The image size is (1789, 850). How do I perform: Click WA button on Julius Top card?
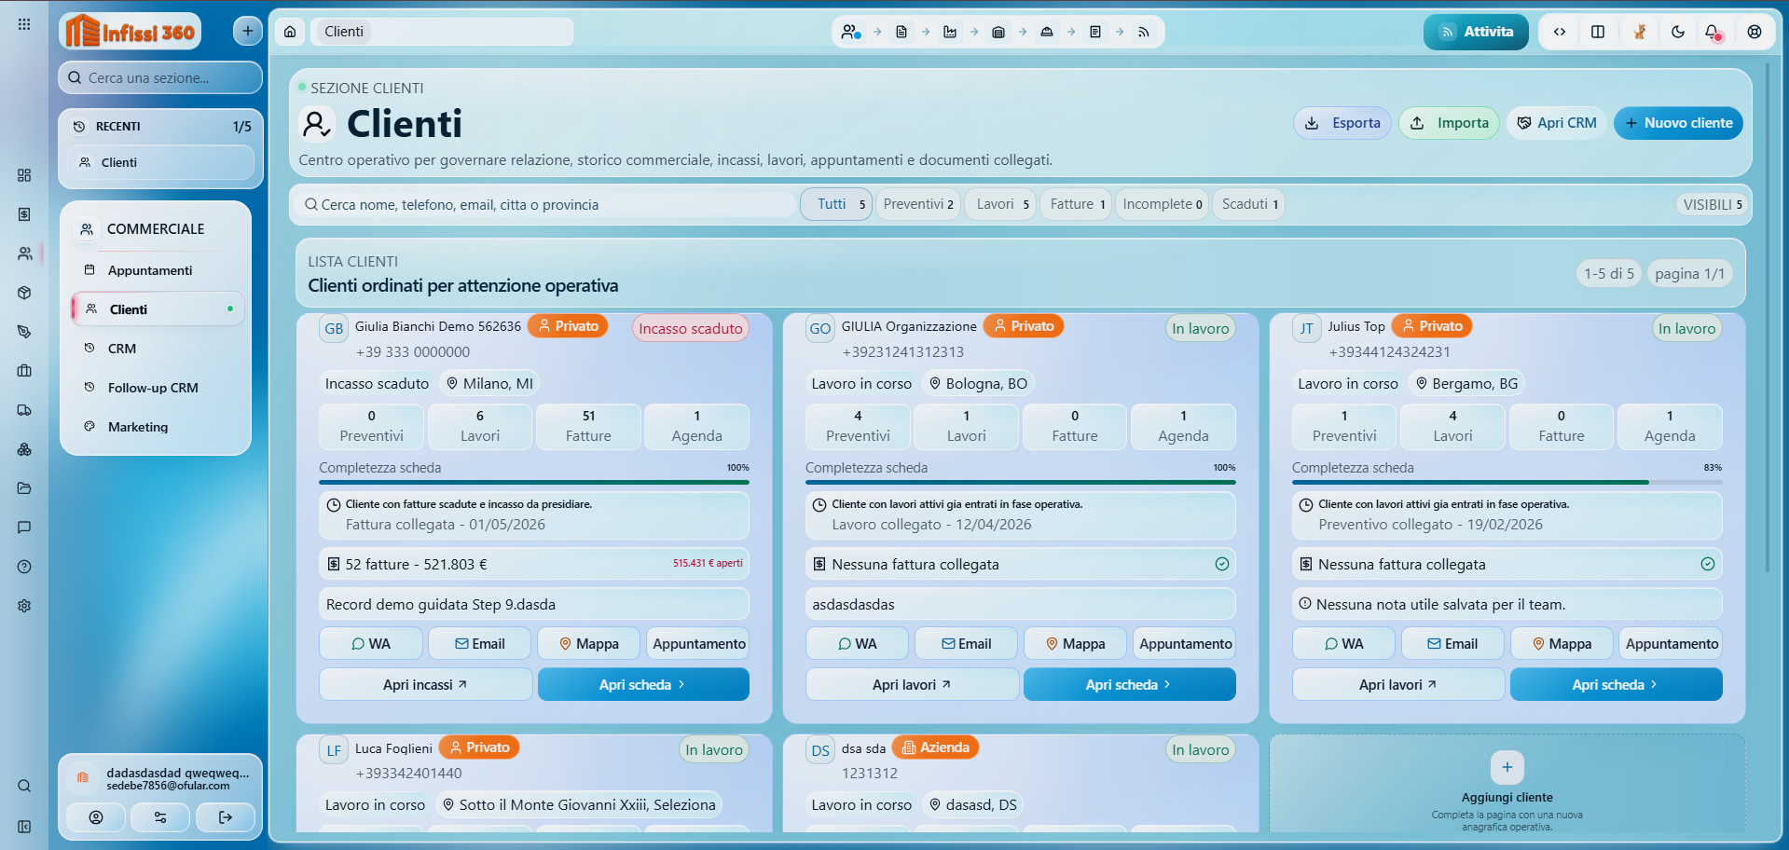tap(1343, 644)
